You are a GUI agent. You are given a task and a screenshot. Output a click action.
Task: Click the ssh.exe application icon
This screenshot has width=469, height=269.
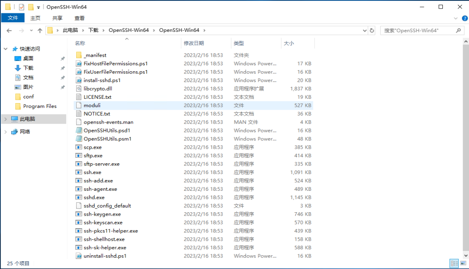click(x=79, y=172)
